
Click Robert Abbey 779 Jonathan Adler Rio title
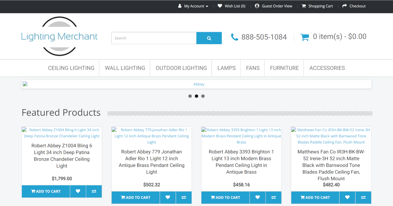pyautogui.click(x=152, y=162)
